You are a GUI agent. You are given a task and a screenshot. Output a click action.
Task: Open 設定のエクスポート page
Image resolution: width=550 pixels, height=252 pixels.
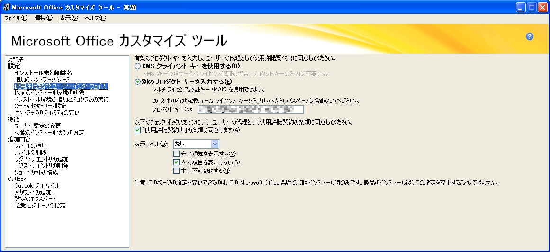tap(36, 198)
